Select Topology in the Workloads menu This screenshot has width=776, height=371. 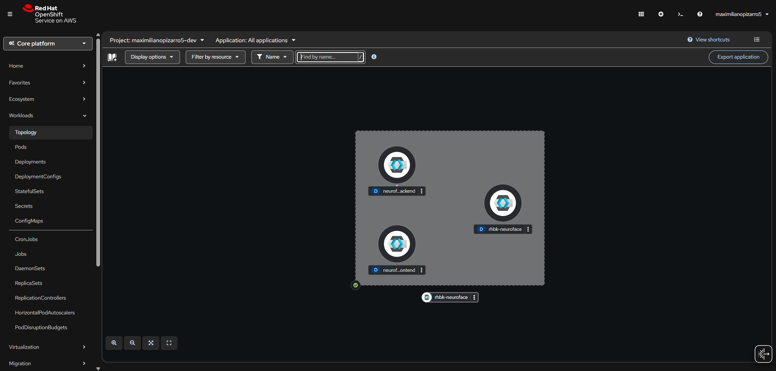click(25, 132)
